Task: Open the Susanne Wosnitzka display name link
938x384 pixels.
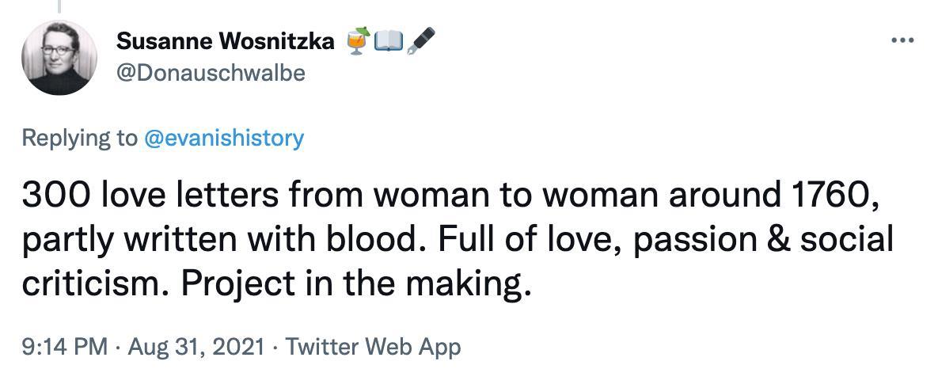Action: point(225,41)
